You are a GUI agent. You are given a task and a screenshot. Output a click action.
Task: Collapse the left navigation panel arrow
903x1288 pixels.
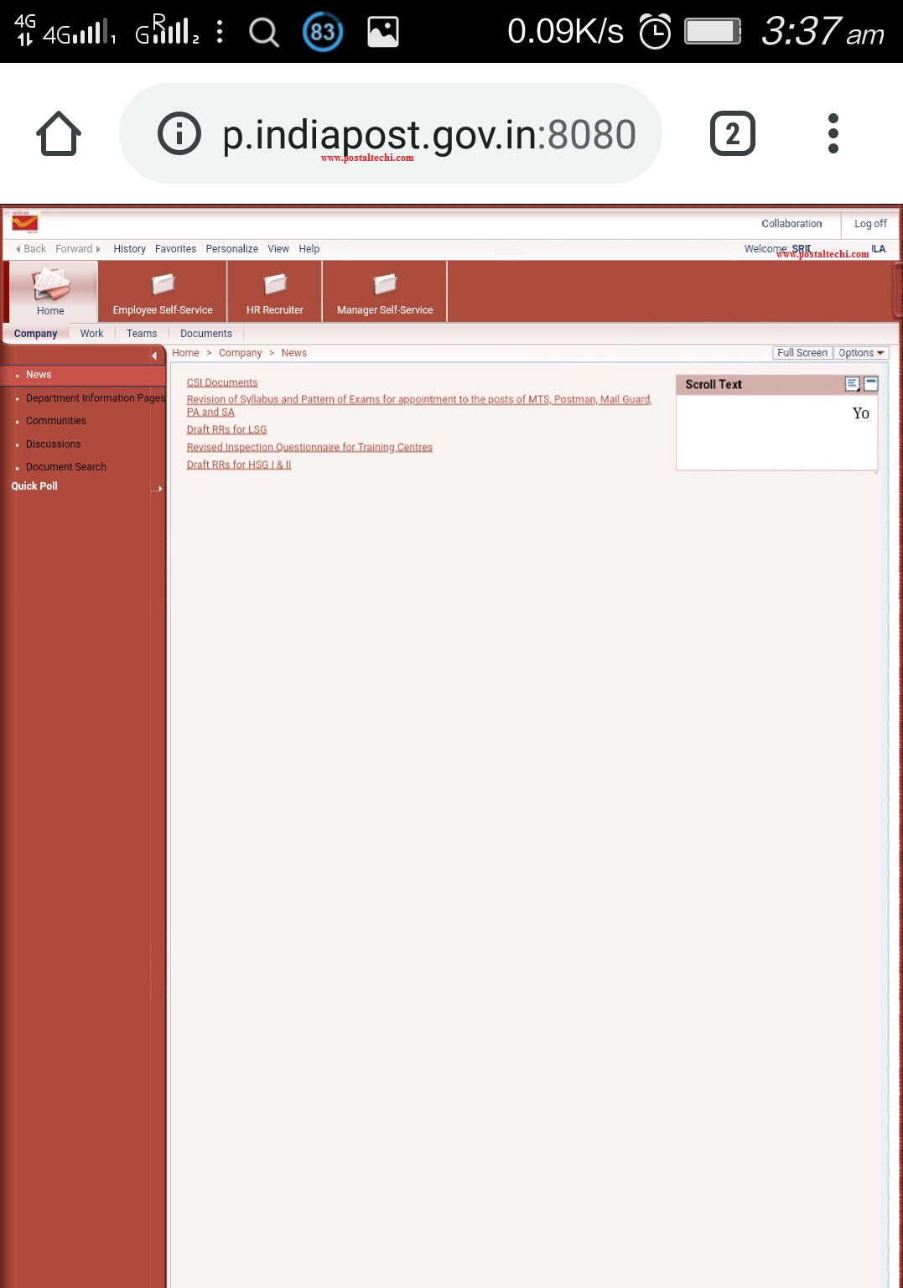[x=154, y=356]
